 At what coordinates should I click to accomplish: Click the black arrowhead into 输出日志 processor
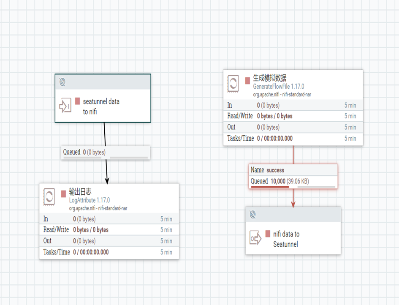[107, 180]
